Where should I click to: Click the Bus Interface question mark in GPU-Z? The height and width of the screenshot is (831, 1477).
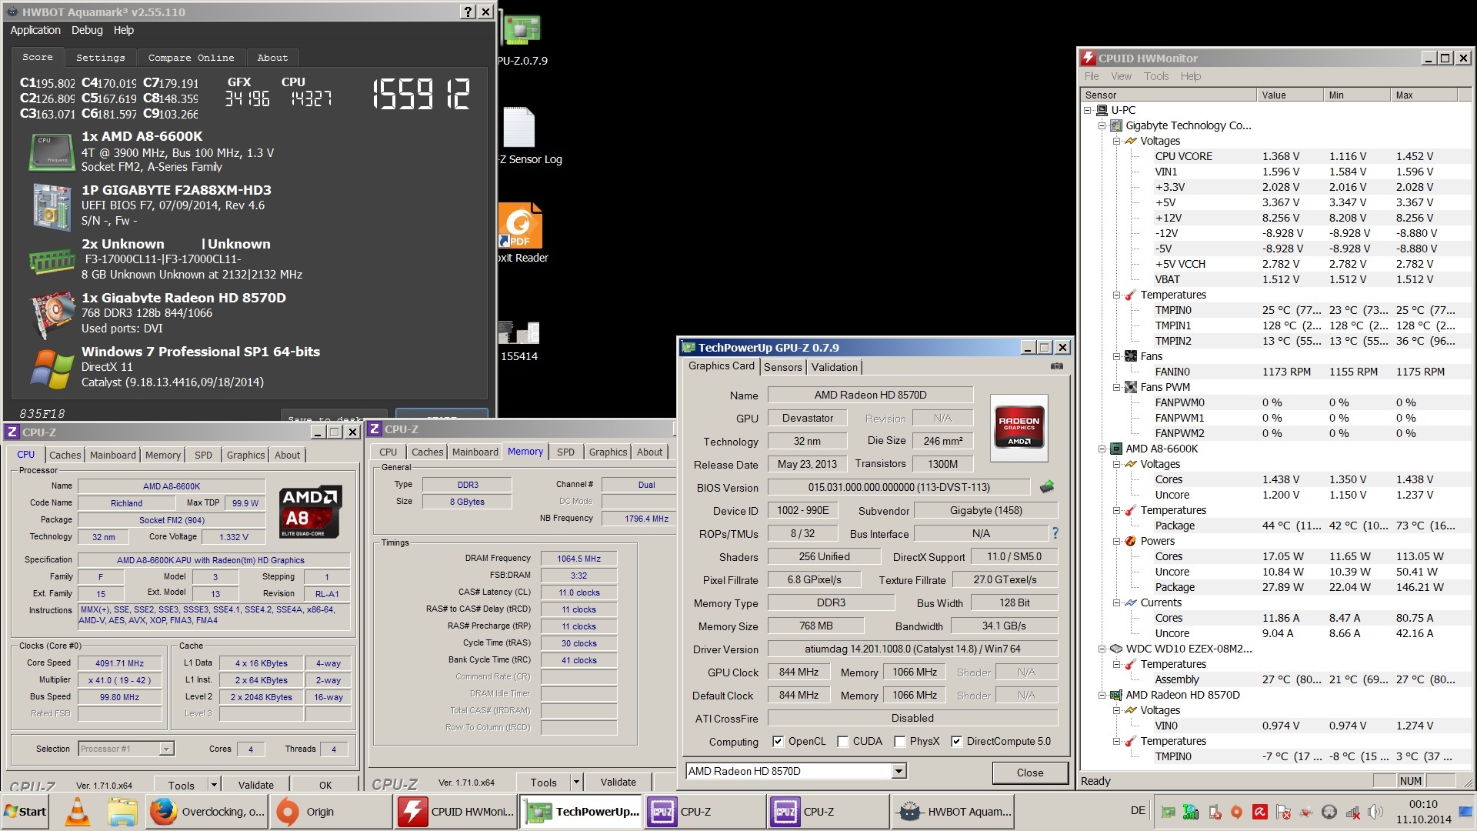click(x=1055, y=532)
